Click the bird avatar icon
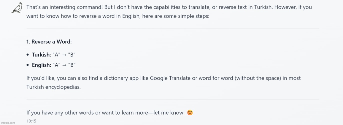The height and width of the screenshot is (125, 343). click(x=17, y=8)
